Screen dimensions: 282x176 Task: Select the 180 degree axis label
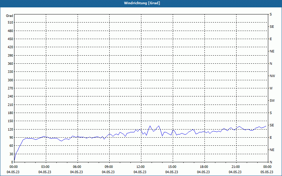coord(11,113)
